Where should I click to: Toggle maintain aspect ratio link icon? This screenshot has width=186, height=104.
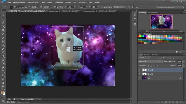pyautogui.click(x=52, y=7)
